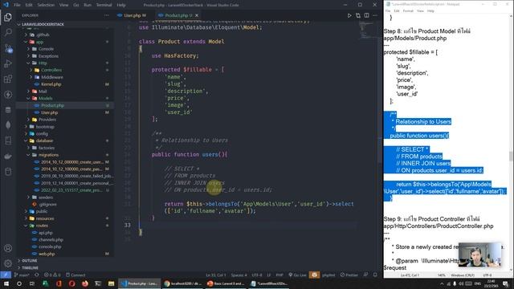The image size is (514, 289).
Task: Open the editor More Actions ellipsis
Action: coord(375,15)
